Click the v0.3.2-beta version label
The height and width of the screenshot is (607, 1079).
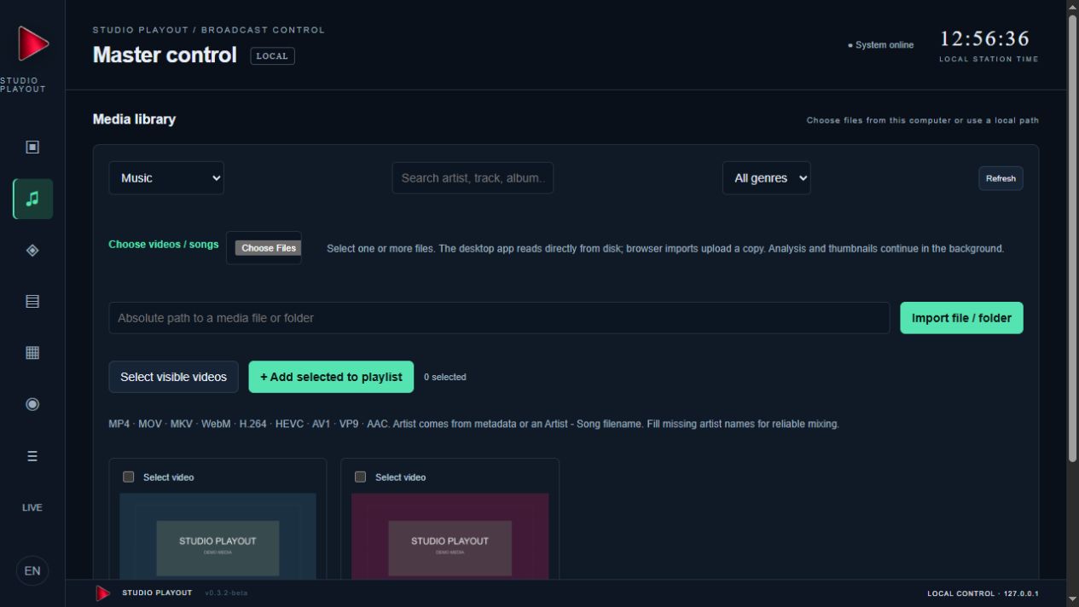(x=226, y=593)
